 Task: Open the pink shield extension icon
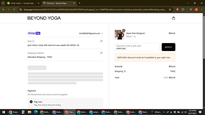[177, 10]
